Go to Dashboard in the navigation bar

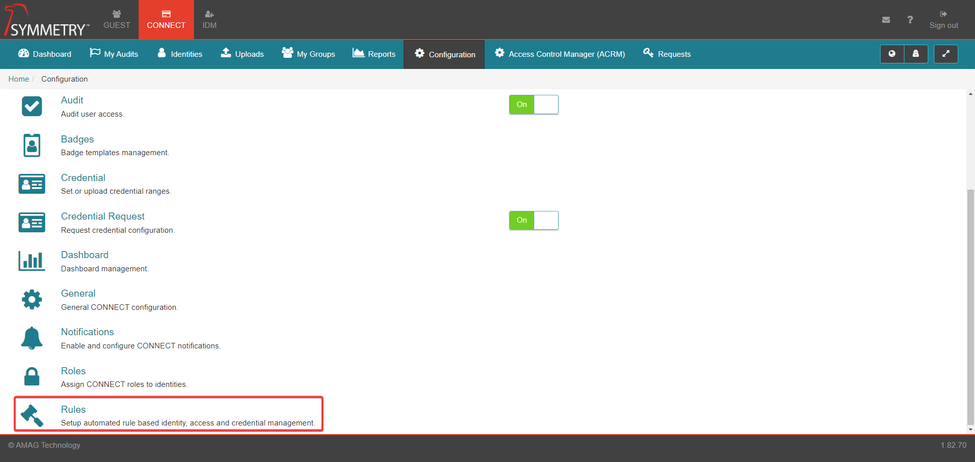tap(45, 54)
